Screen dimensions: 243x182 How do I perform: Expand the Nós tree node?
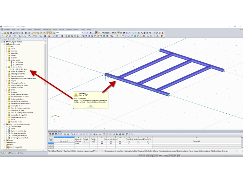pos(7,46)
